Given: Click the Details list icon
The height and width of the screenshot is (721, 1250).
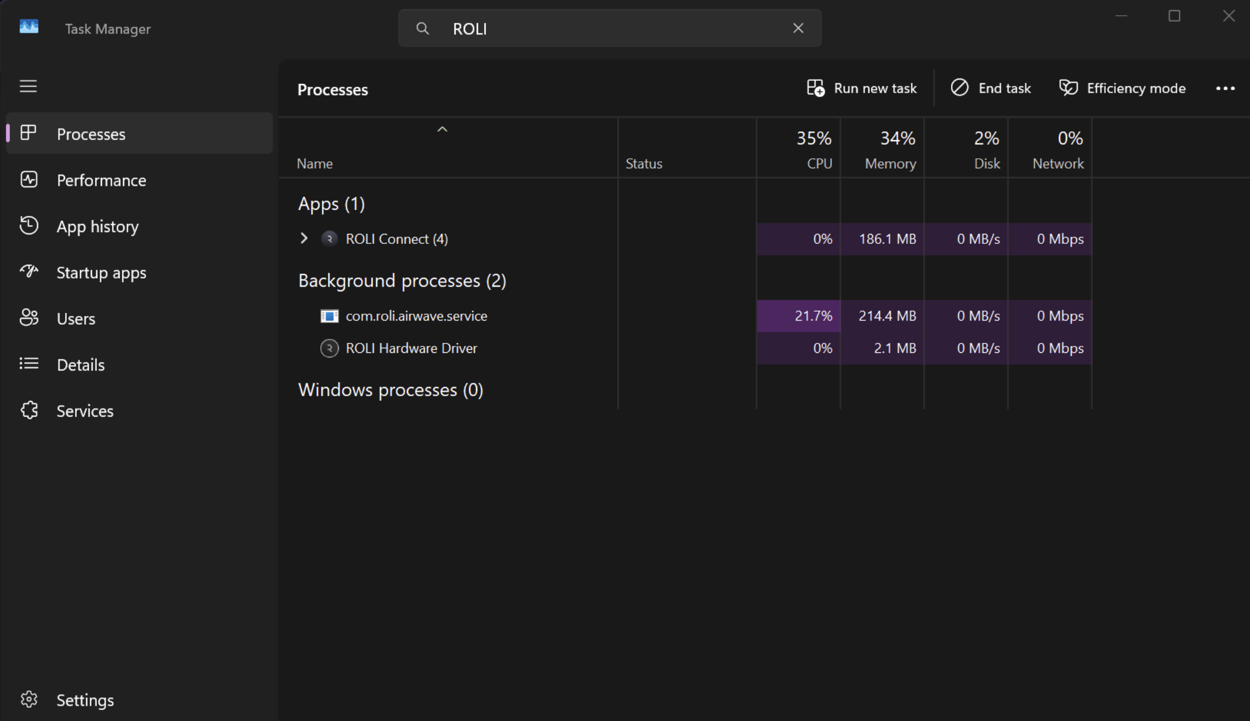Looking at the screenshot, I should pyautogui.click(x=29, y=364).
